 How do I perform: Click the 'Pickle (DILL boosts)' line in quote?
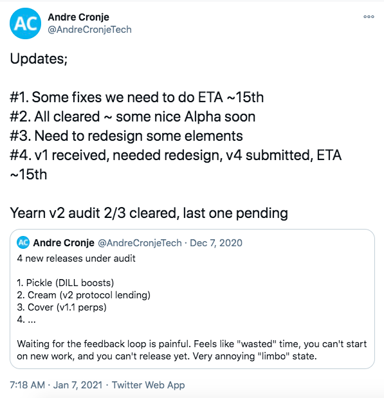(x=65, y=283)
